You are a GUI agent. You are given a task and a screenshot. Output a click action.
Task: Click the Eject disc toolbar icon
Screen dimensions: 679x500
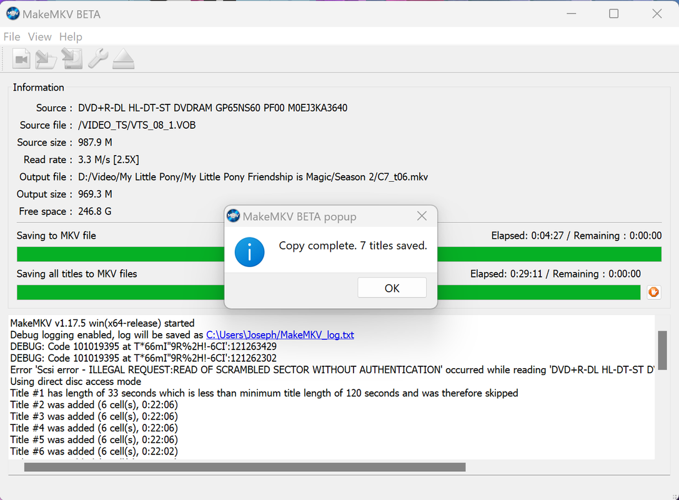point(124,59)
